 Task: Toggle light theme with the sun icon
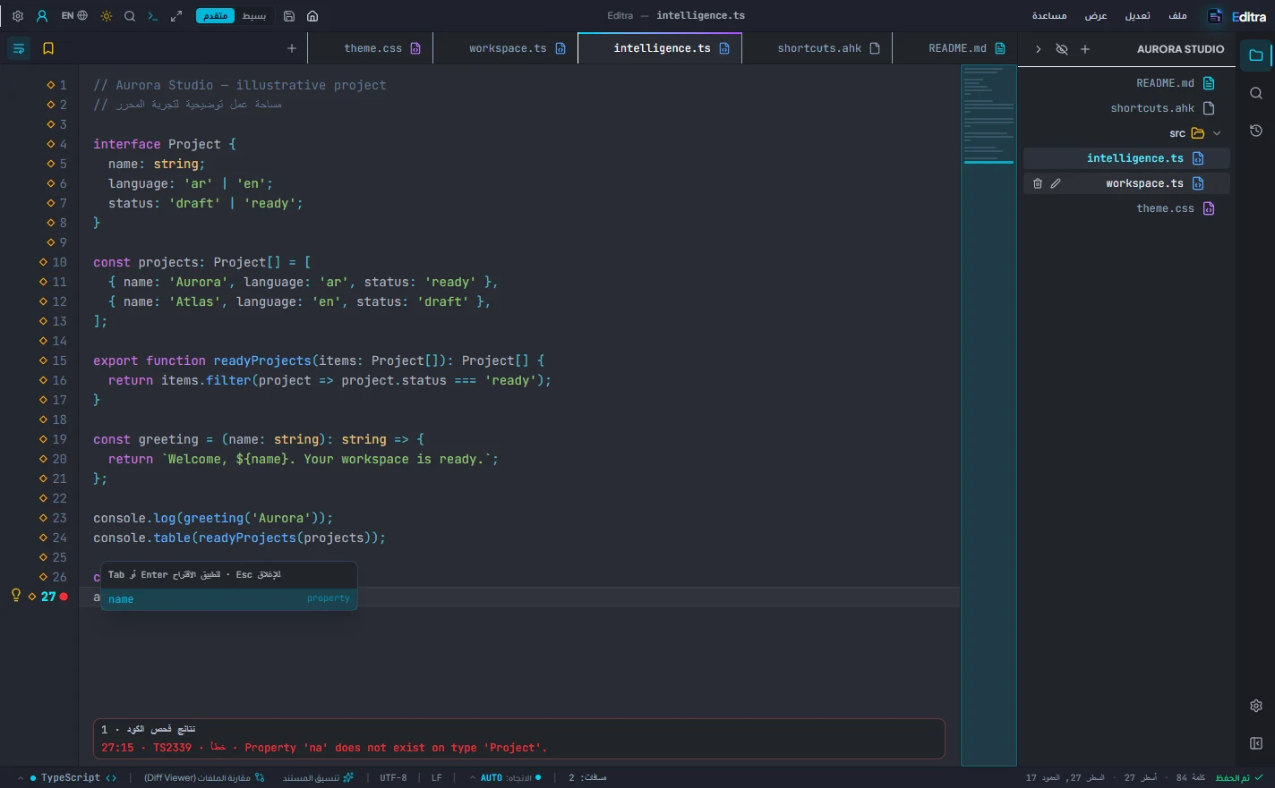pyautogui.click(x=107, y=16)
